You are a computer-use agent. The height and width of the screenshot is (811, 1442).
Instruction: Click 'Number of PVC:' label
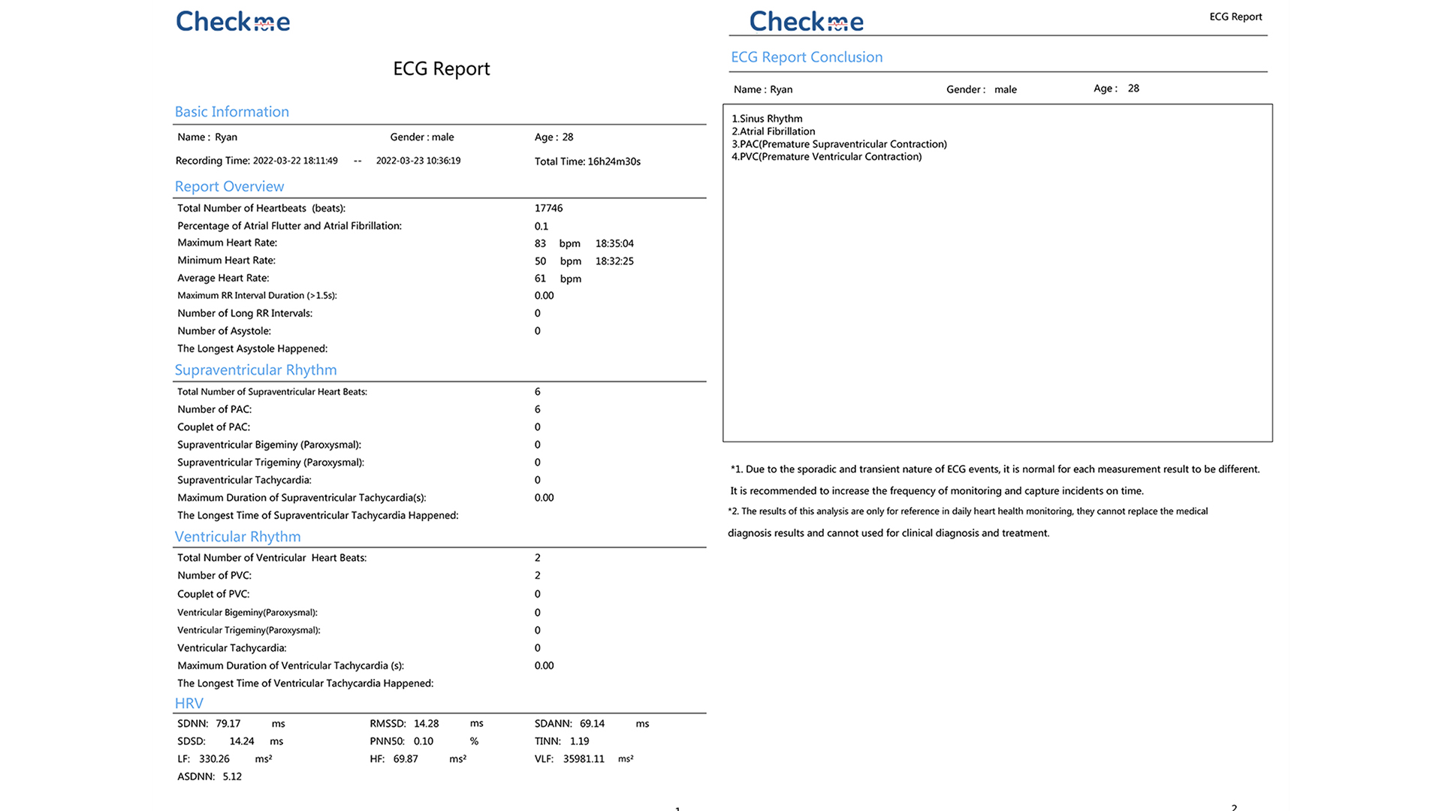point(215,575)
